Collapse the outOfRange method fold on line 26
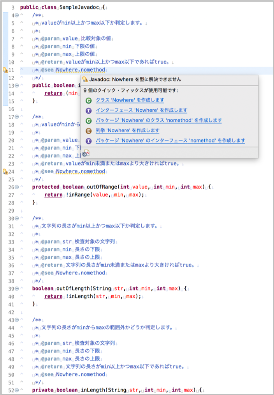274x395 pixels. coord(17,187)
